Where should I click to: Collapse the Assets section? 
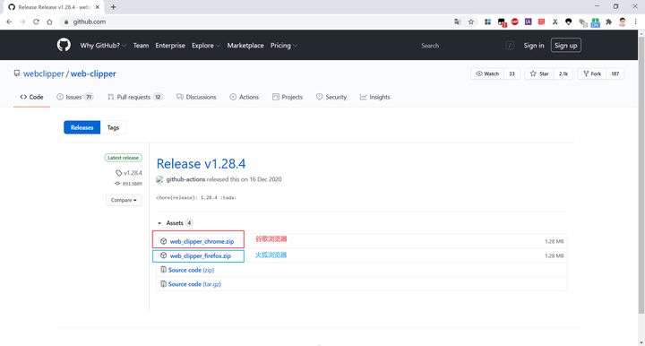tap(176, 223)
